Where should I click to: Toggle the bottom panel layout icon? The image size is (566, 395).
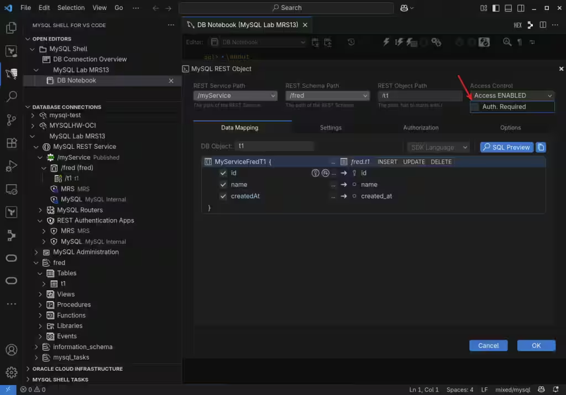509,8
